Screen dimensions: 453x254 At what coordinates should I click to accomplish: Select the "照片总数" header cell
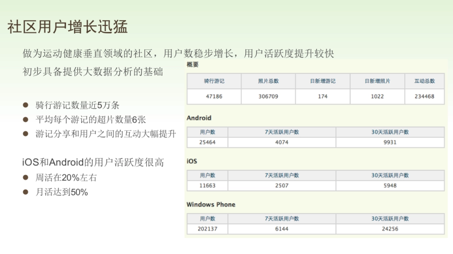(x=268, y=81)
